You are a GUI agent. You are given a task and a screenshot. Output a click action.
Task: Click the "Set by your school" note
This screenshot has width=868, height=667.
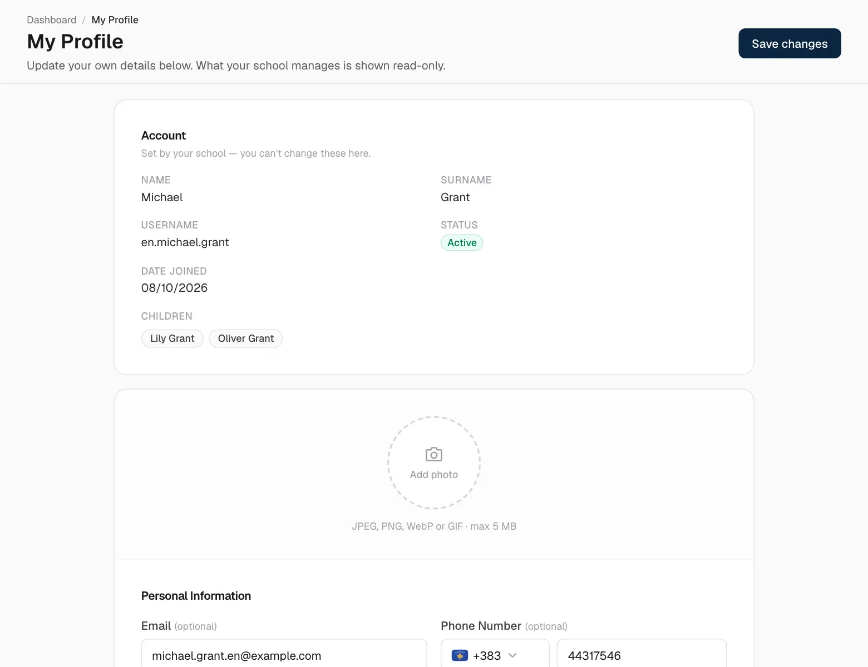coord(256,153)
